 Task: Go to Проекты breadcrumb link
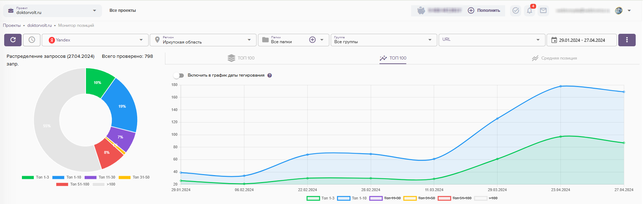tap(12, 25)
